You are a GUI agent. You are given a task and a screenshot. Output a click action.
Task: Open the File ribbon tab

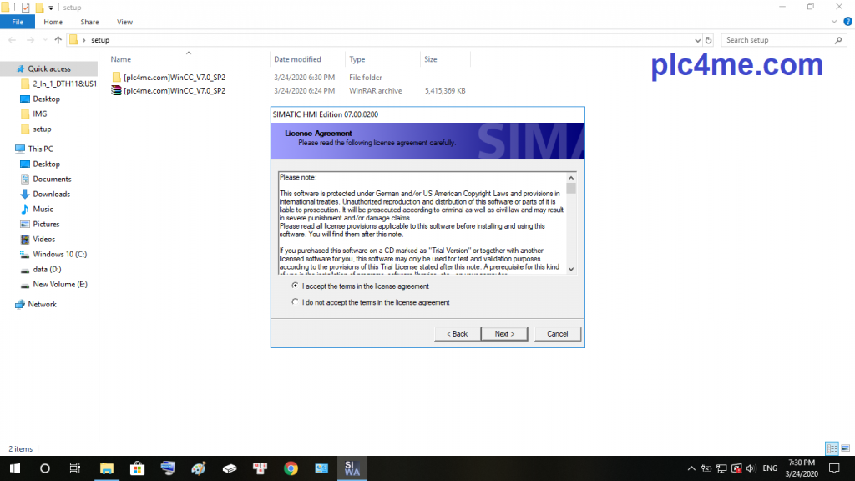(x=18, y=22)
